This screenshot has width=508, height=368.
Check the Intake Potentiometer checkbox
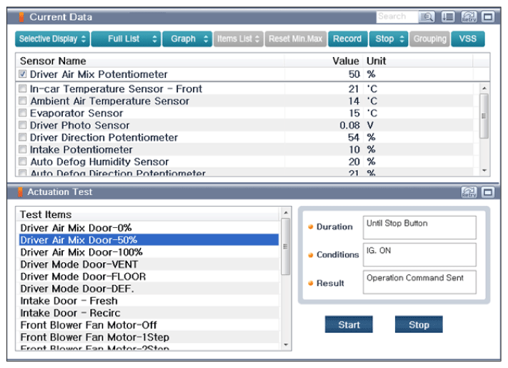coord(22,149)
